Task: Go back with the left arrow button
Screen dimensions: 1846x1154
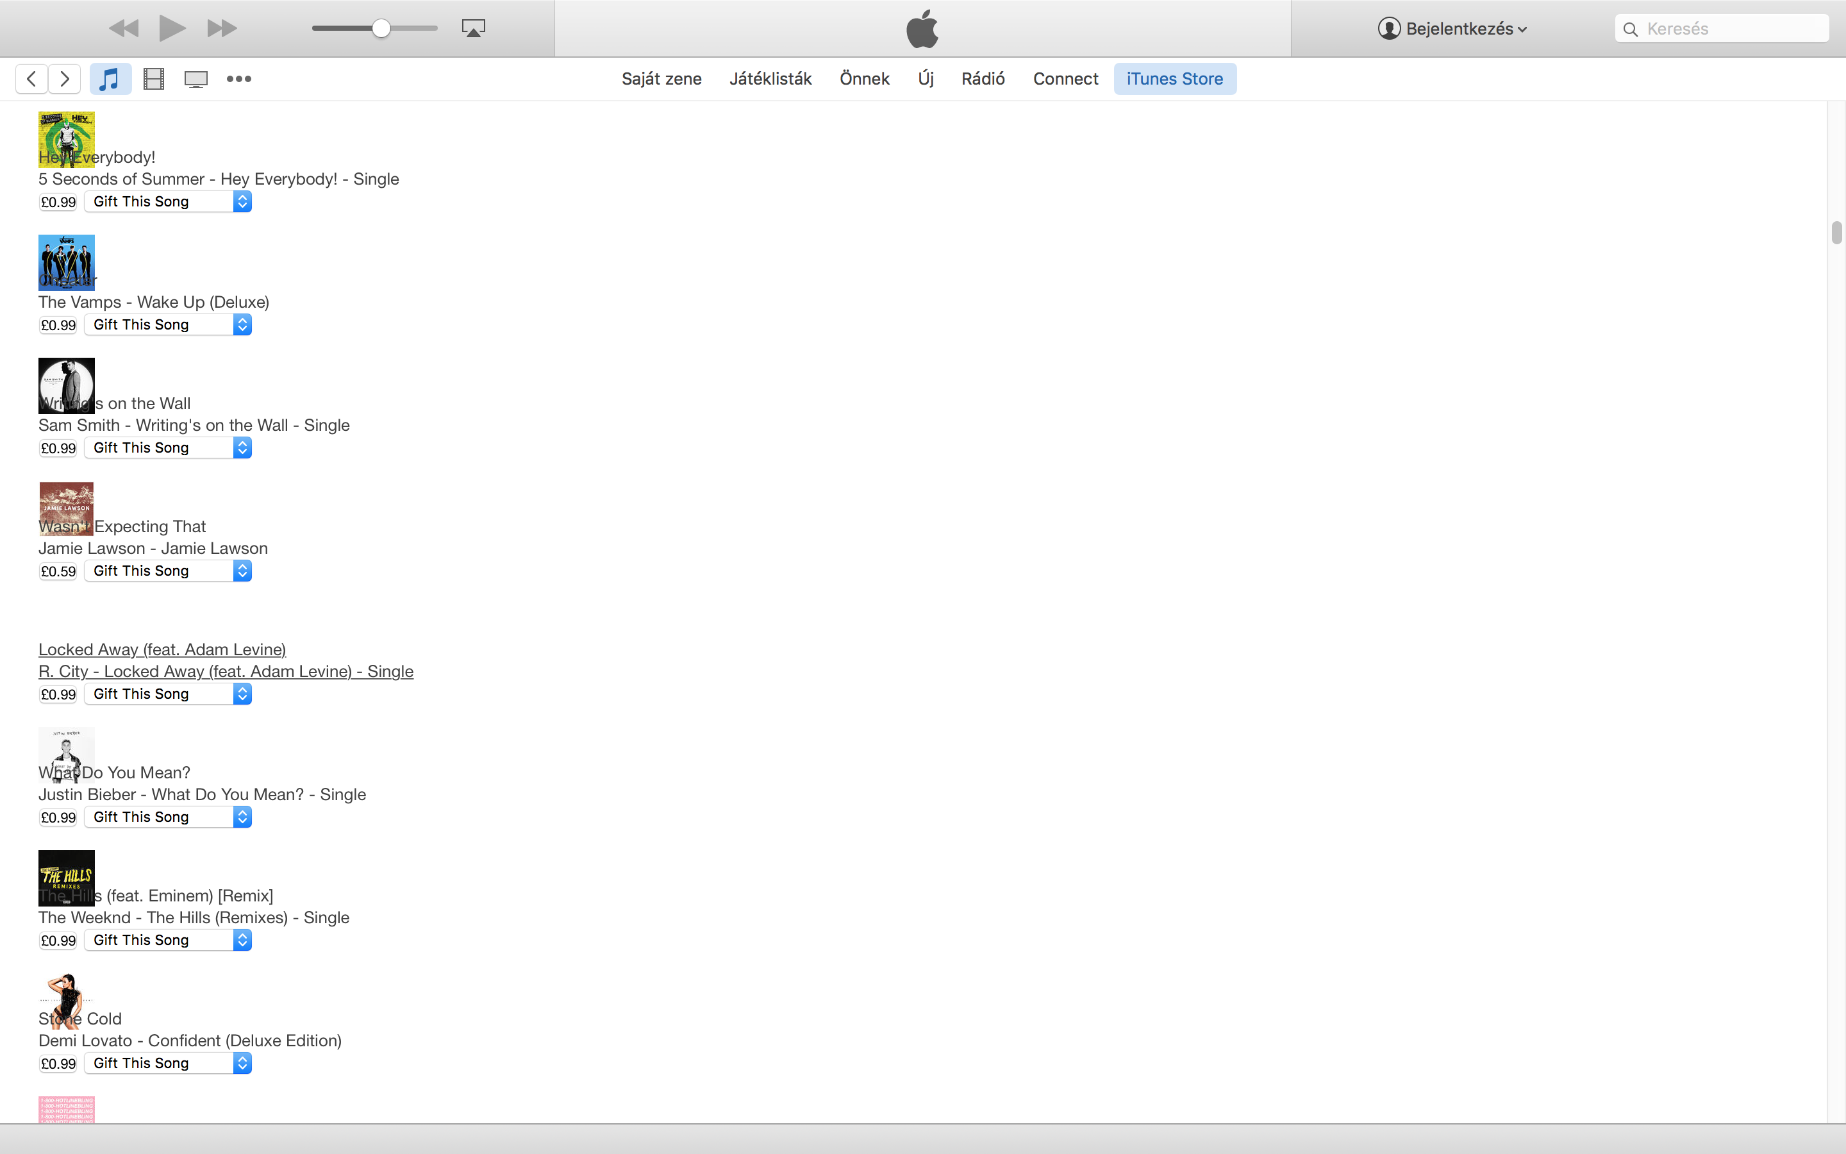Action: tap(31, 79)
